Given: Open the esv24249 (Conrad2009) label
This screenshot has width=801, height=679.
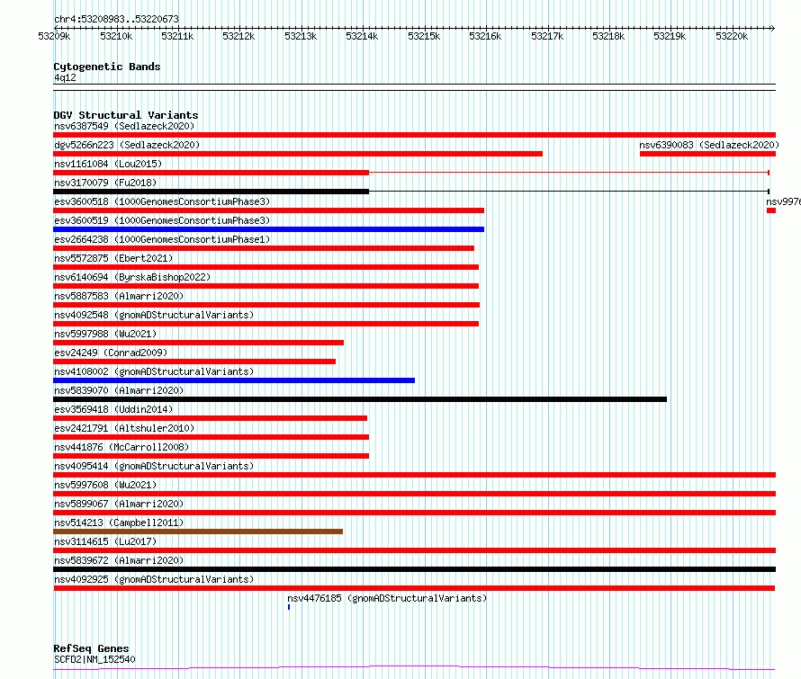Looking at the screenshot, I should (x=111, y=353).
